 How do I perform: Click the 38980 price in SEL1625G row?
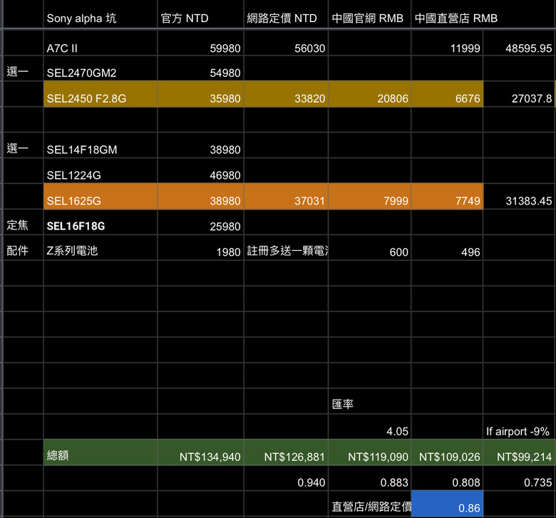pyautogui.click(x=201, y=197)
